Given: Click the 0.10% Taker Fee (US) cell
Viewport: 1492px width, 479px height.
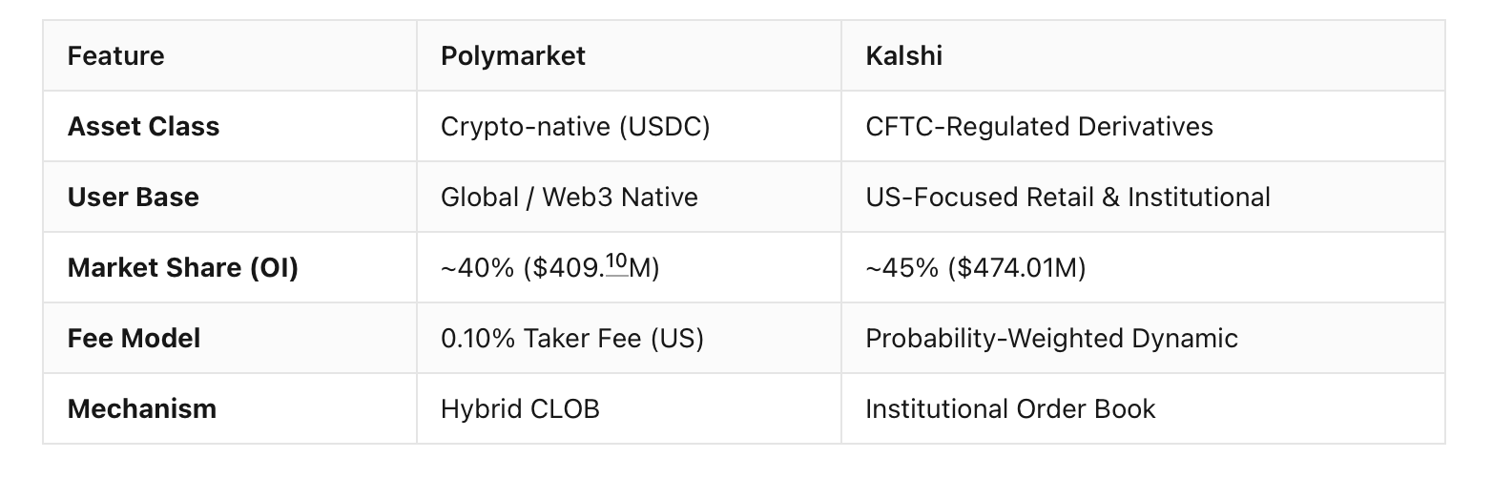Looking at the screenshot, I should [x=572, y=338].
